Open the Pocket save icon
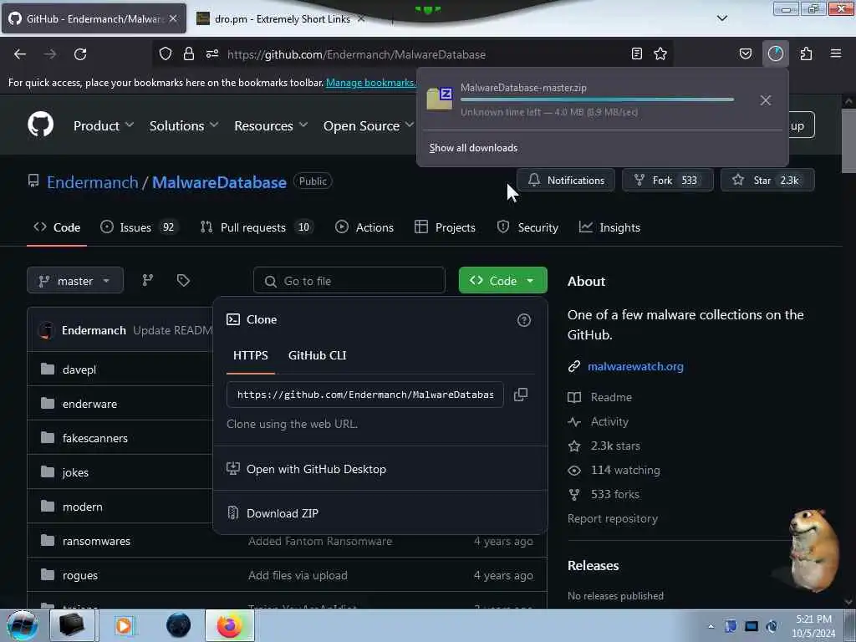 click(745, 53)
